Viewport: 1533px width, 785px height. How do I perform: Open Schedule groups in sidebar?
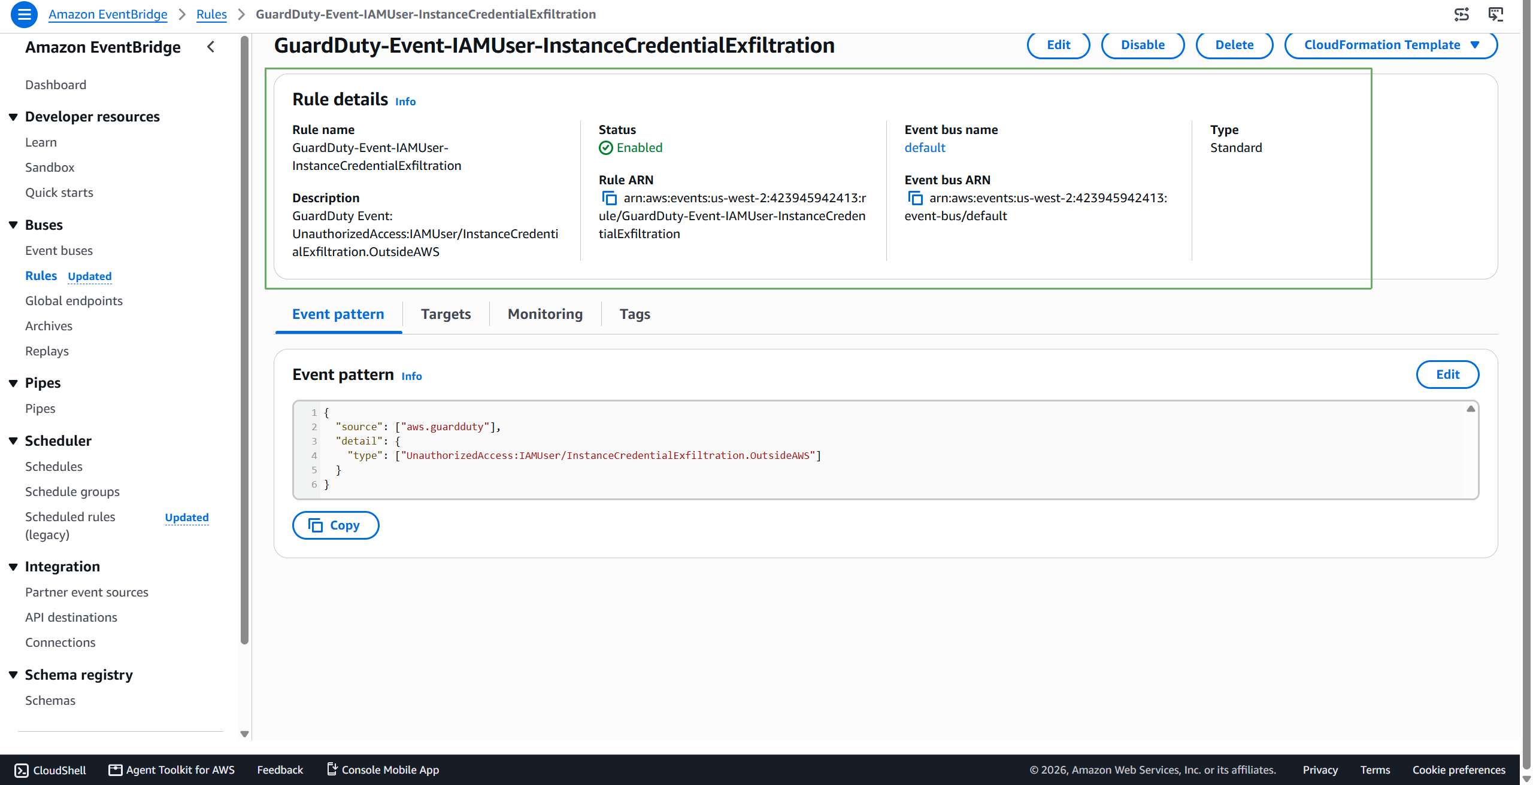click(x=72, y=492)
